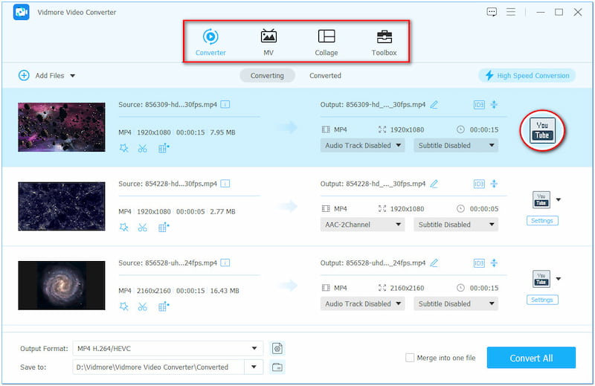
Task: Click star edit icon for second video
Action: (123, 227)
